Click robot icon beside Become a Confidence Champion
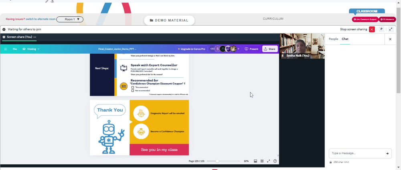 pos(141,132)
